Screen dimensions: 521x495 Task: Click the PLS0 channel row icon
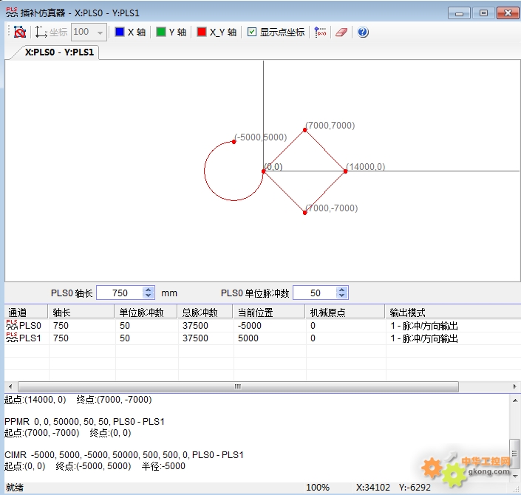tap(12, 325)
